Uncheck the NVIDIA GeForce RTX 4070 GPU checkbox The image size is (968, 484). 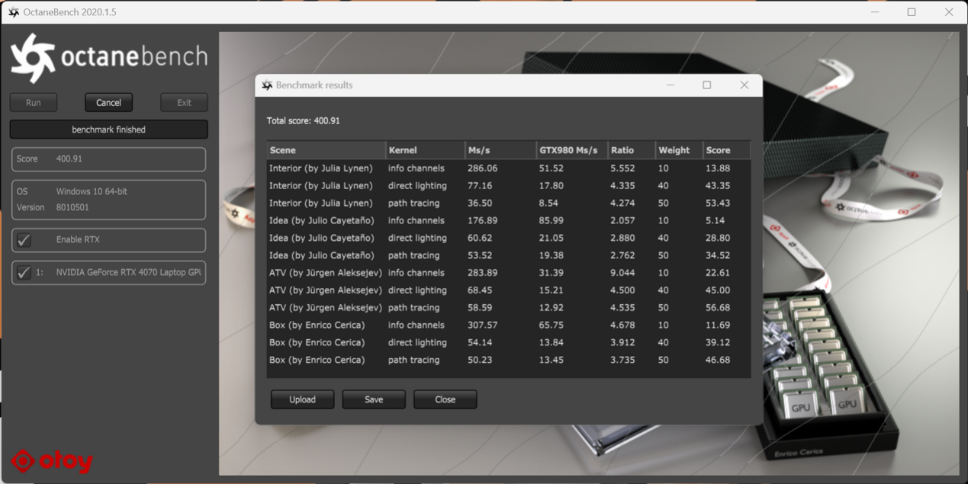(x=24, y=272)
